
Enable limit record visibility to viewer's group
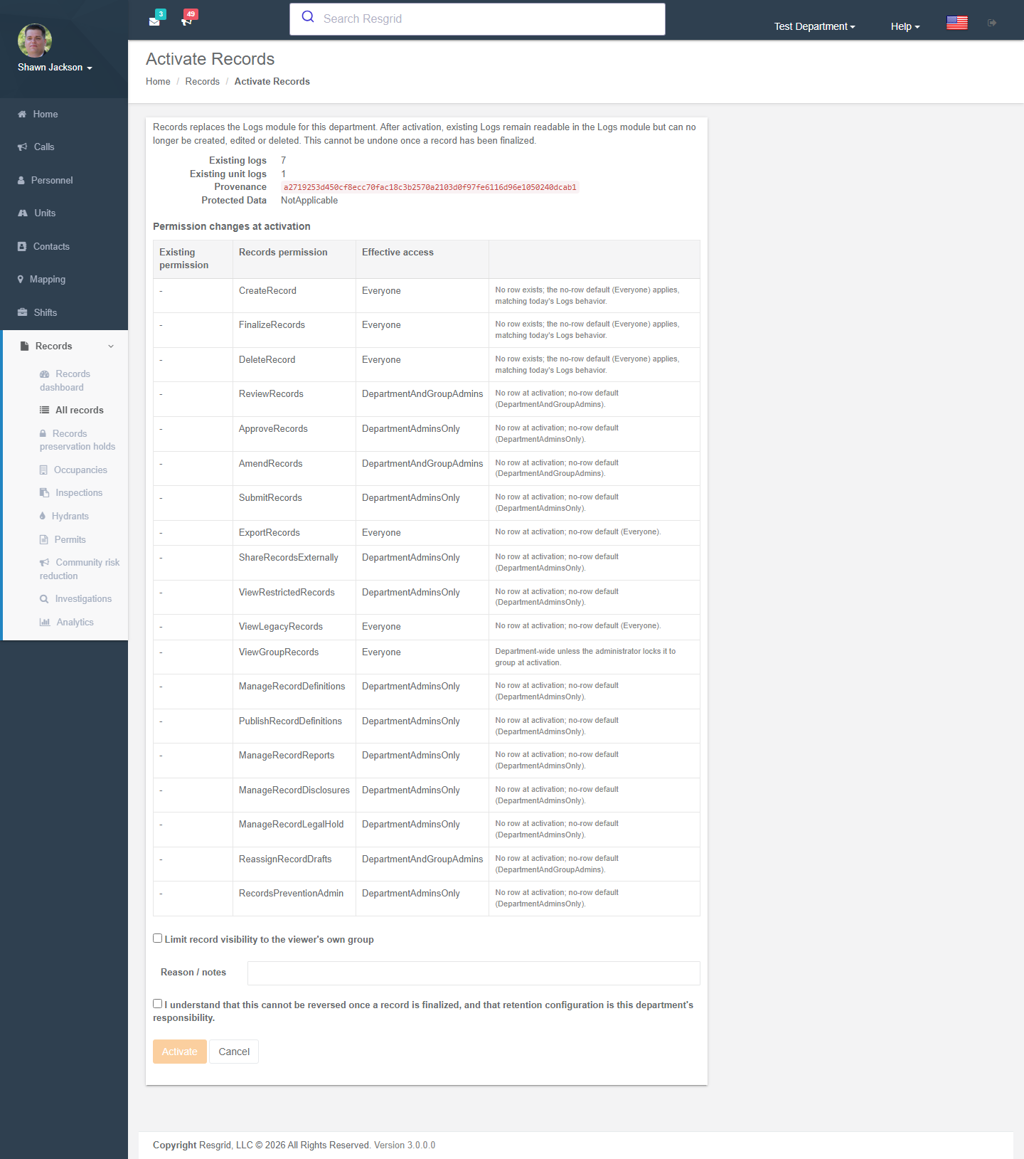click(158, 938)
